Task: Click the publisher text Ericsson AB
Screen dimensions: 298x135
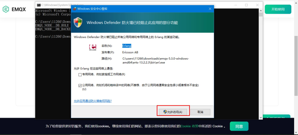Action: click(x=130, y=52)
